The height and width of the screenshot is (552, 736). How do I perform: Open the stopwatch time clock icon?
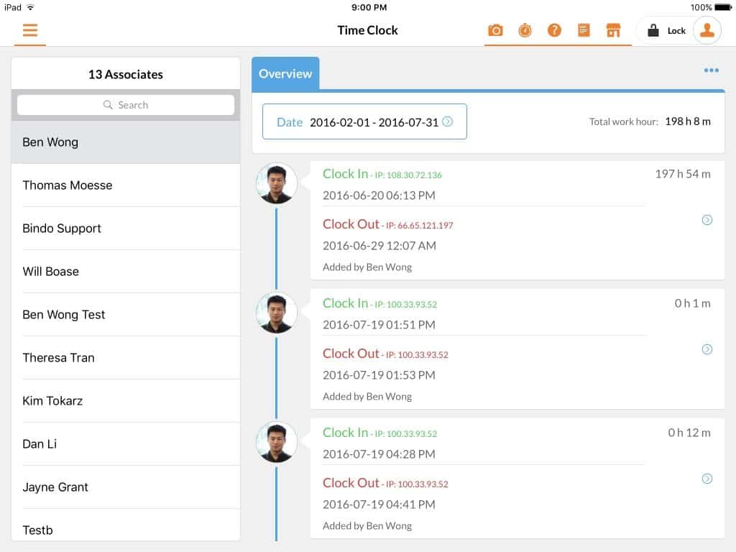click(x=525, y=30)
